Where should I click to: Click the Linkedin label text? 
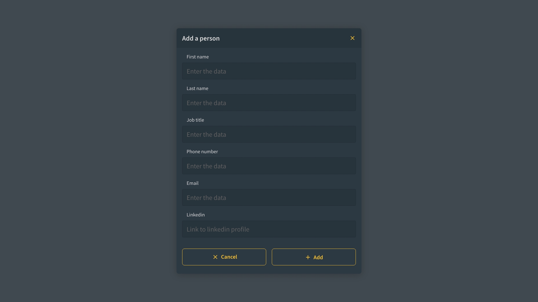pyautogui.click(x=196, y=215)
